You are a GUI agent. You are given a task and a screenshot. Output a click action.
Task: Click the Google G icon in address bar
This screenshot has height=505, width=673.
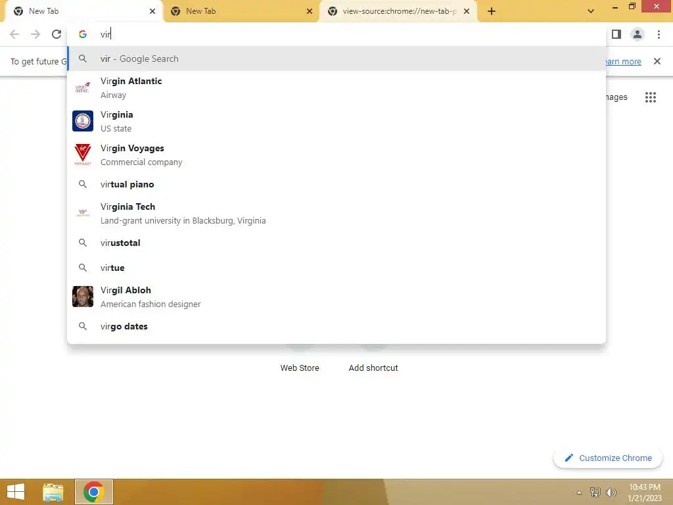[83, 34]
